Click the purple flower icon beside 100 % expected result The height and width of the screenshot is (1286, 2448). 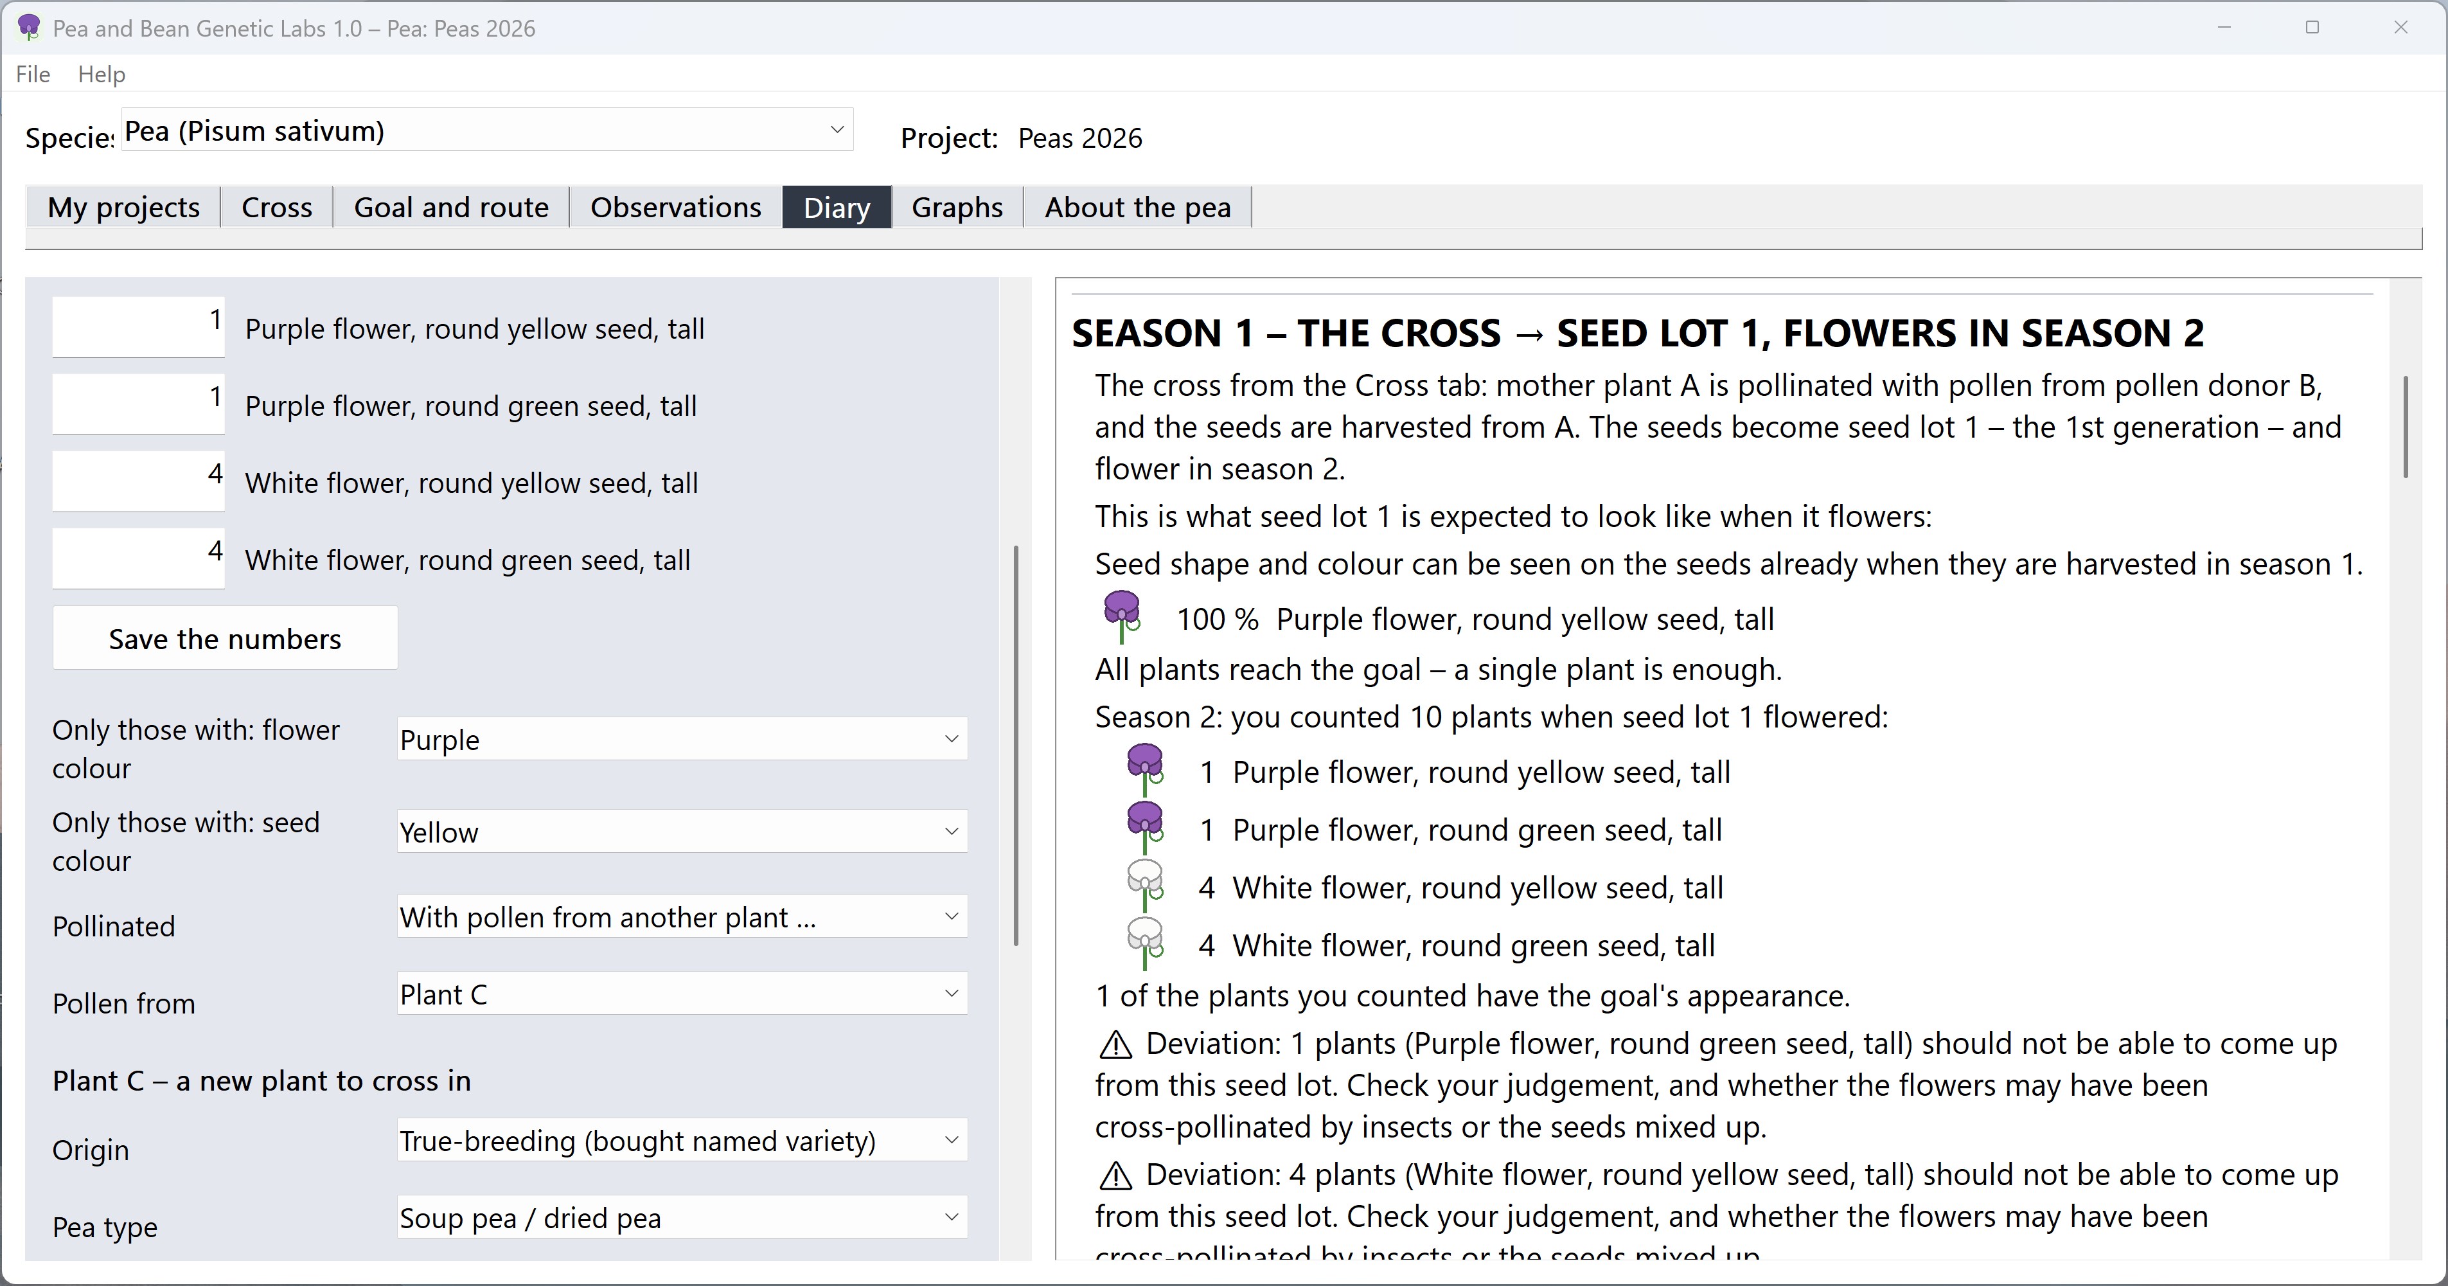coord(1122,618)
